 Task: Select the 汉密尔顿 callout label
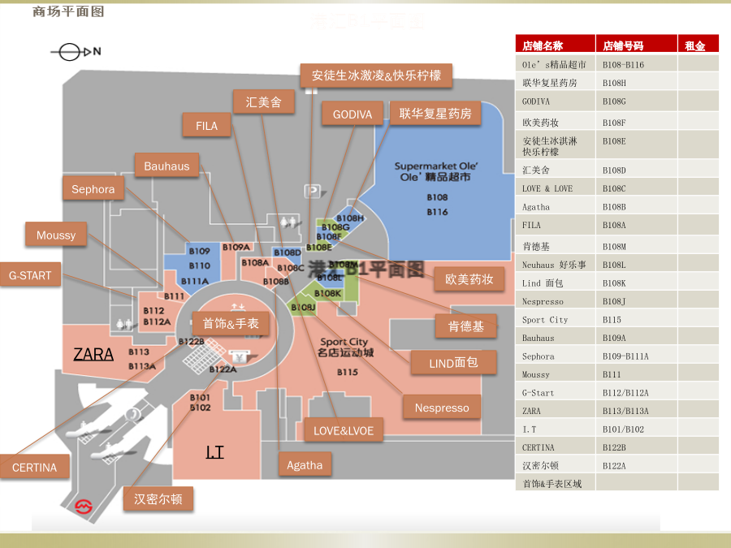158,499
